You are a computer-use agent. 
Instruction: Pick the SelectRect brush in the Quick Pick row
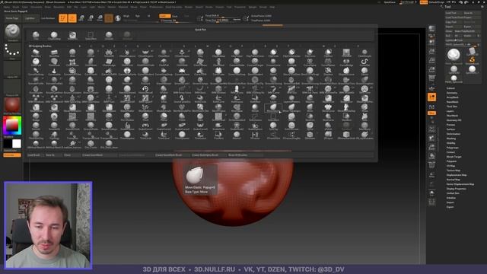click(91, 36)
